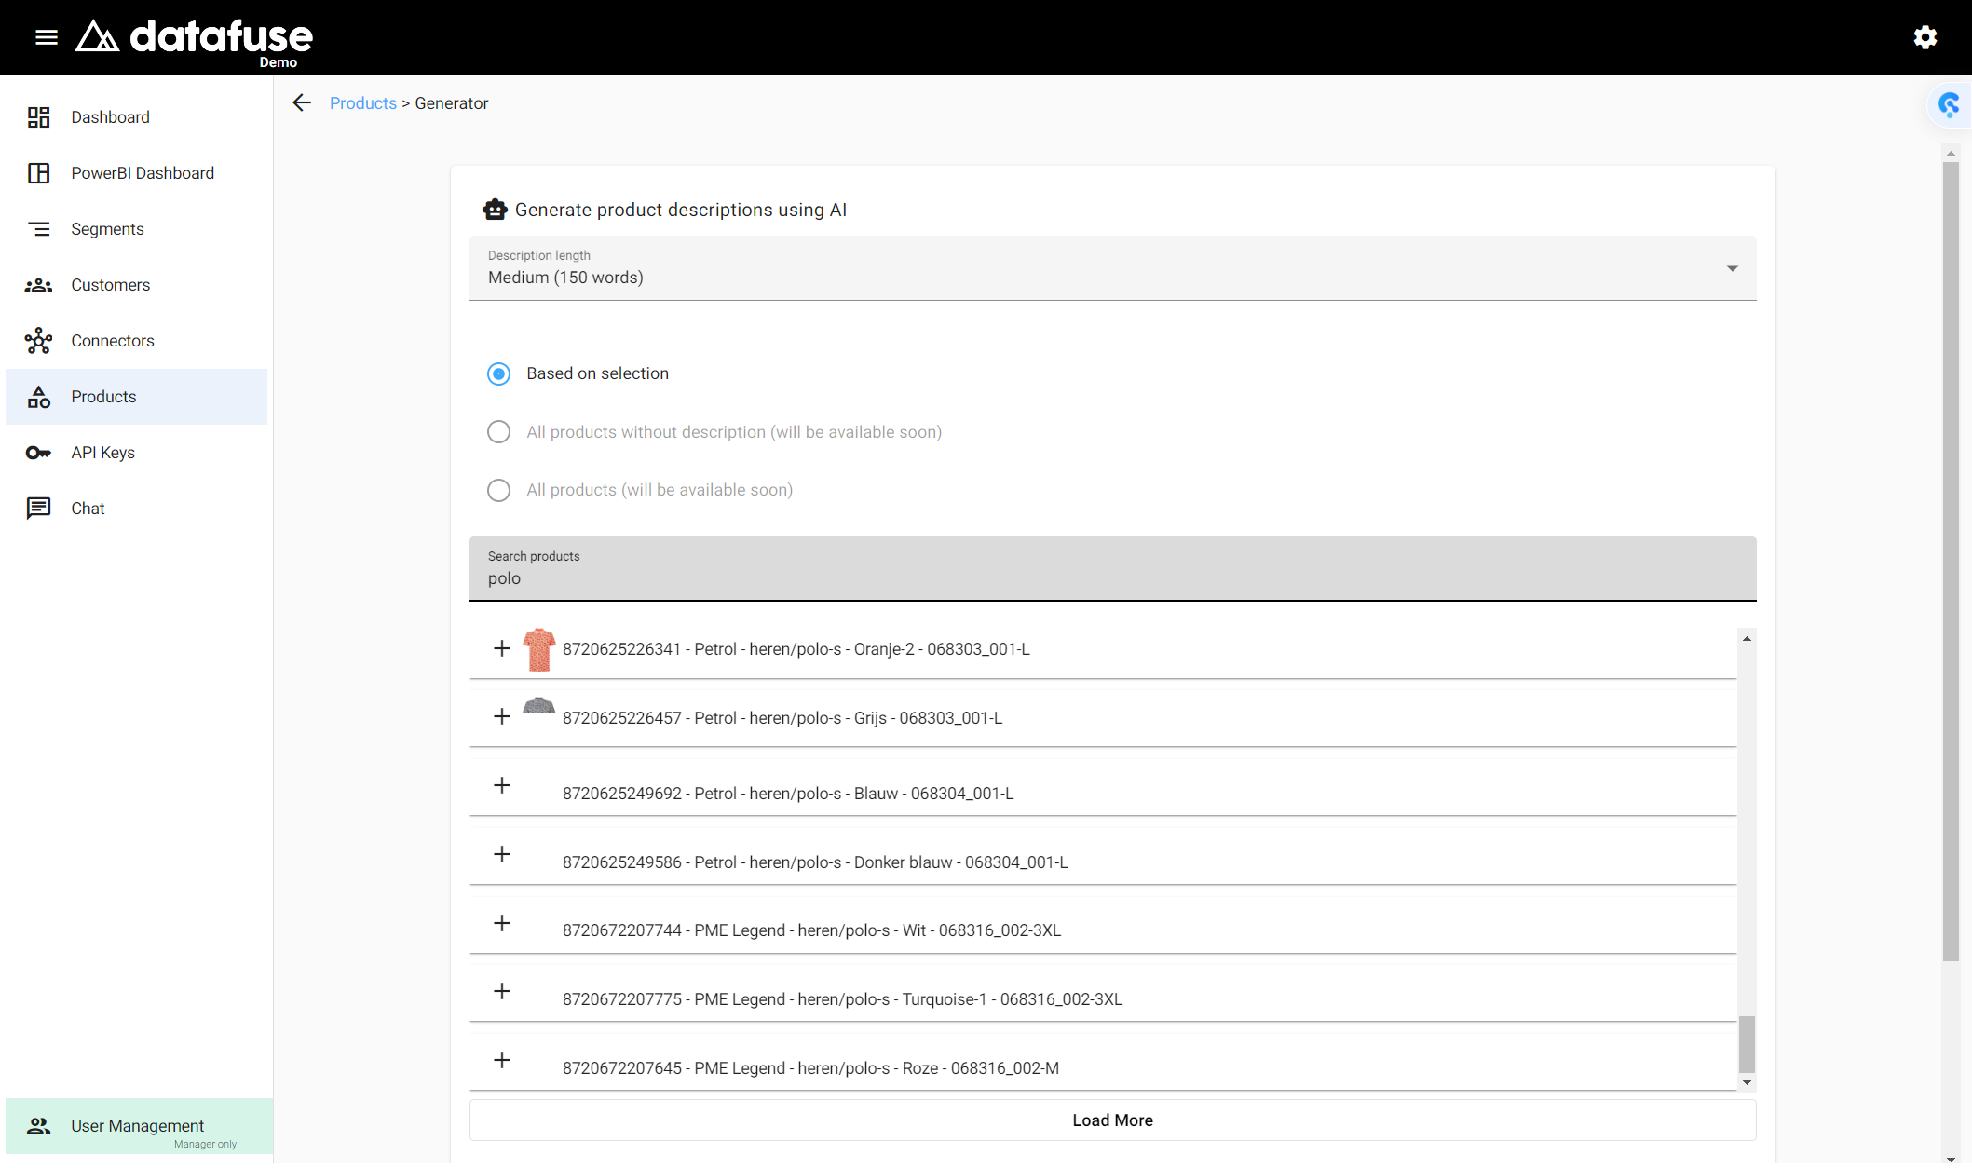Select Products in sidebar
The width and height of the screenshot is (1972, 1168).
click(x=136, y=397)
